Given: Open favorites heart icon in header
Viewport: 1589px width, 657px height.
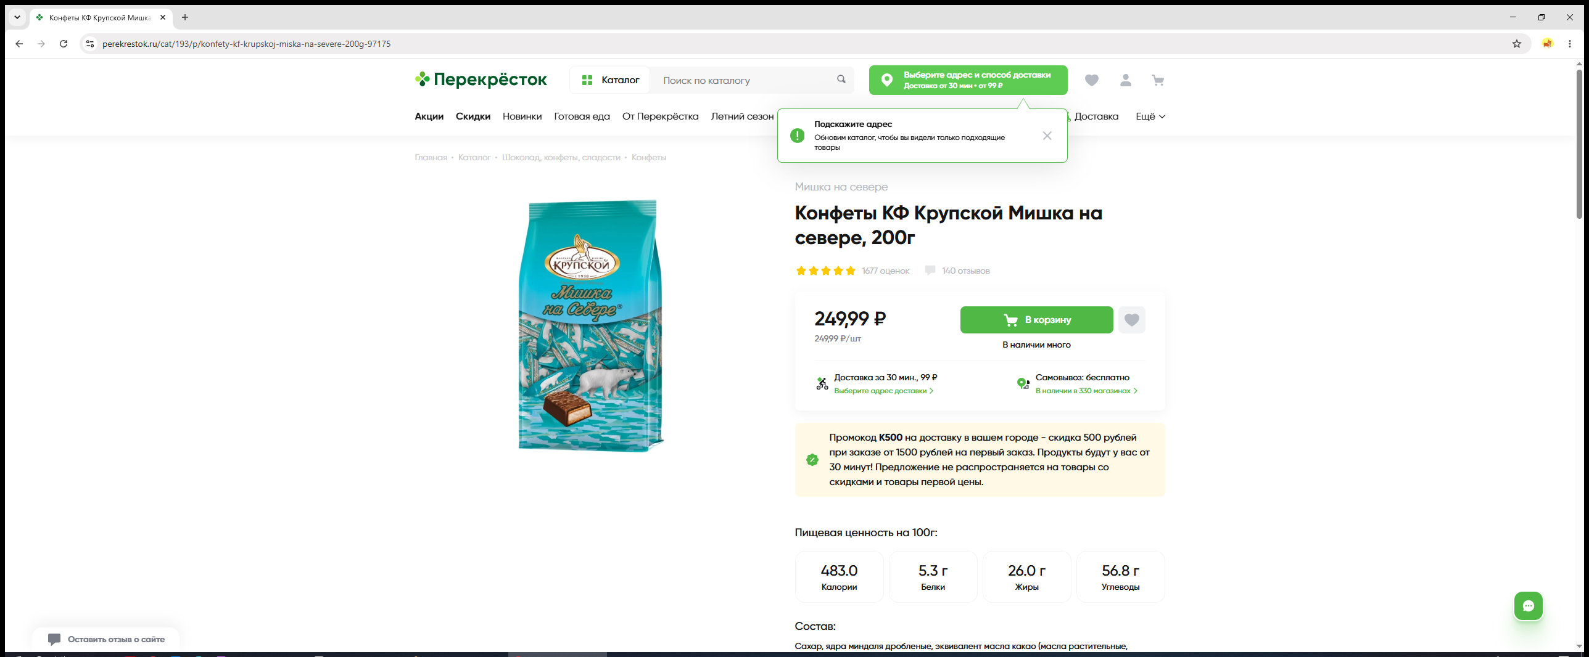Looking at the screenshot, I should 1091,80.
